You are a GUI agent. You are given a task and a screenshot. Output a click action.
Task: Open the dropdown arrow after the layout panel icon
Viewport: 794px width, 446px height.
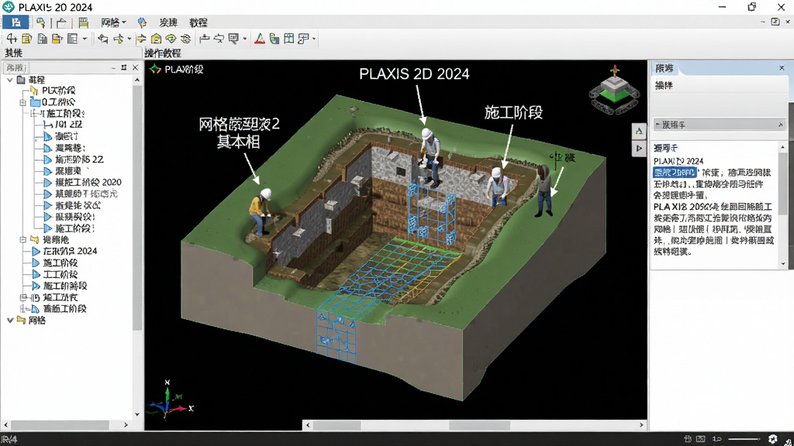tap(85, 39)
